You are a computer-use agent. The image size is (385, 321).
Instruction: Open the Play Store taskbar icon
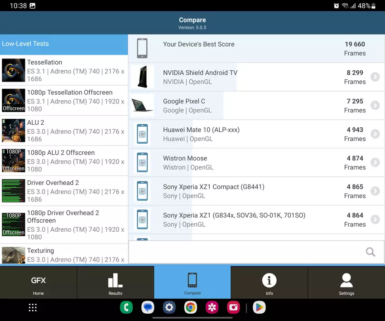[x=259, y=308]
